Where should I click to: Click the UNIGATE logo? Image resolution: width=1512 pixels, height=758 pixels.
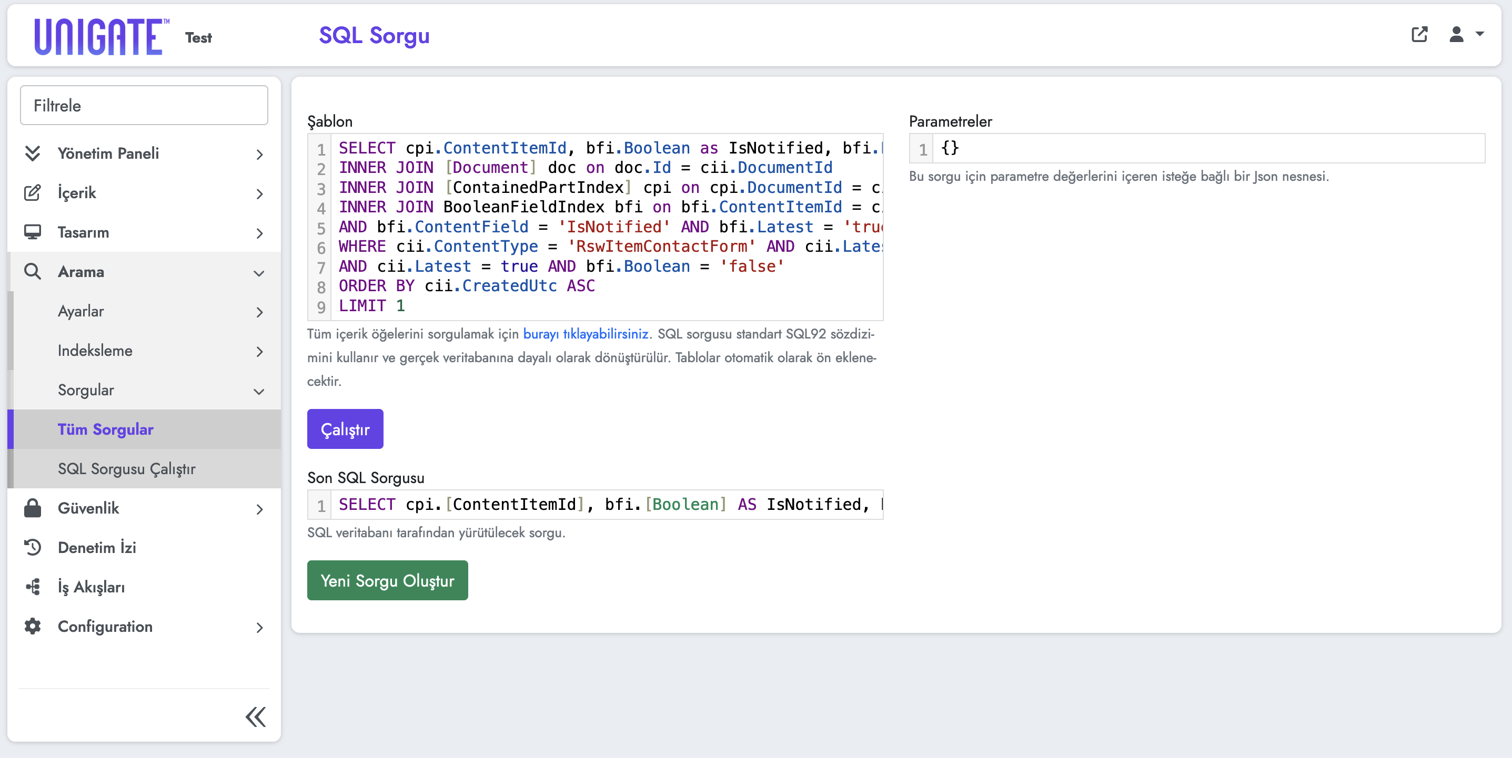(x=102, y=36)
